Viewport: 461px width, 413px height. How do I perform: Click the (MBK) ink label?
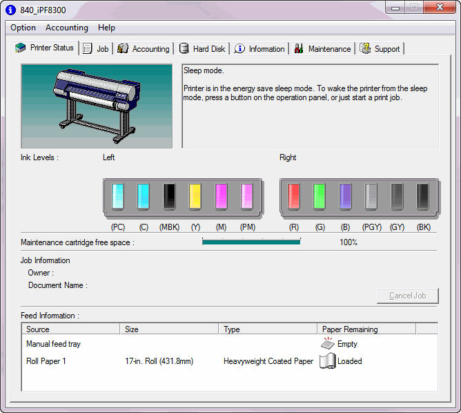(169, 227)
